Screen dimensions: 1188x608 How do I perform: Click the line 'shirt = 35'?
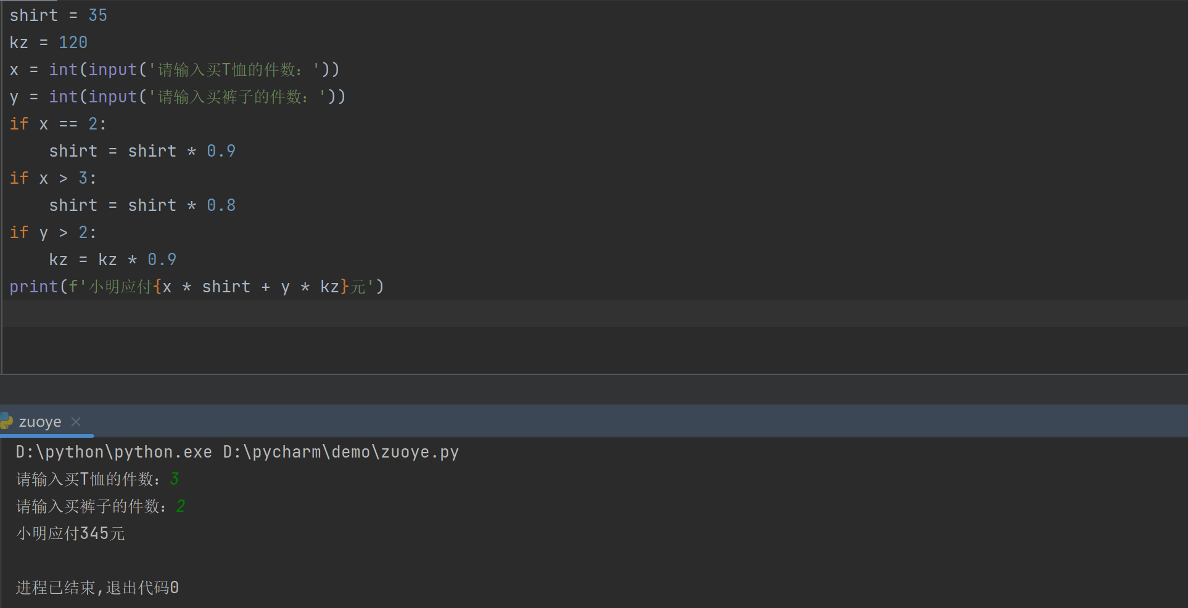[59, 15]
